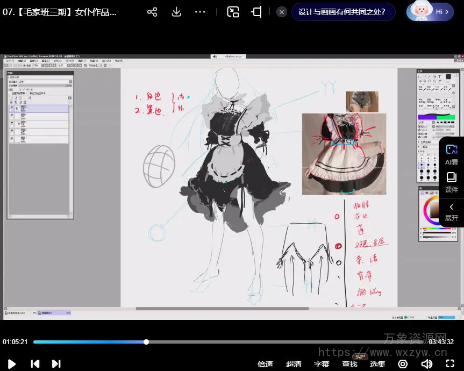This screenshot has height=371, width=464.
Task: Enter fullscreen video mode
Action: click(x=449, y=364)
